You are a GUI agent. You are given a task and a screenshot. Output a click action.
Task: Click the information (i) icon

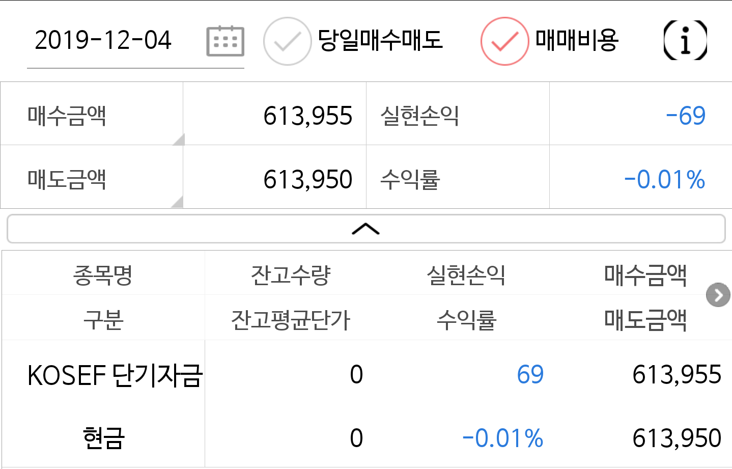pyautogui.click(x=685, y=40)
